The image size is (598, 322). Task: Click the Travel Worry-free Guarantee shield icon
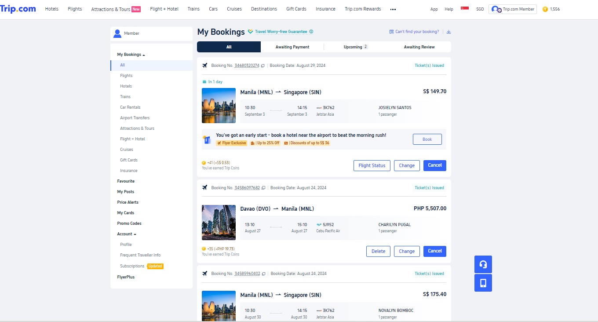[250, 32]
